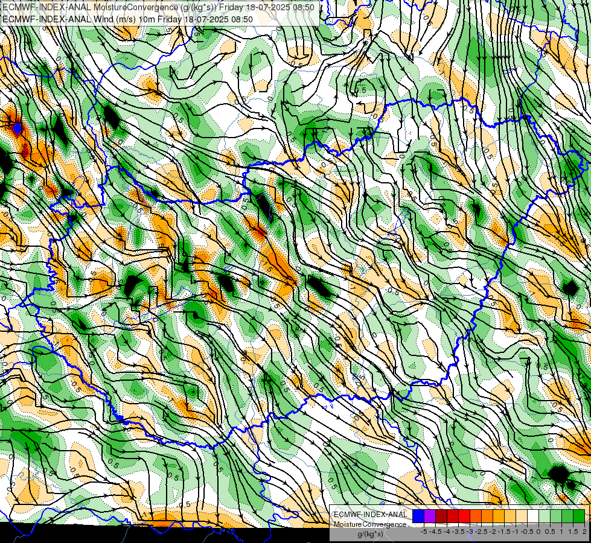
Task: Pick the legend swatch between 0 and 0.5
Action: coord(545,516)
